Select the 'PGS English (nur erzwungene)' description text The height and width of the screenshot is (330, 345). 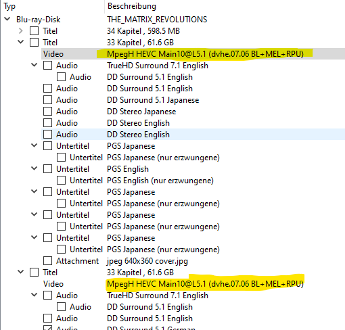point(160,181)
